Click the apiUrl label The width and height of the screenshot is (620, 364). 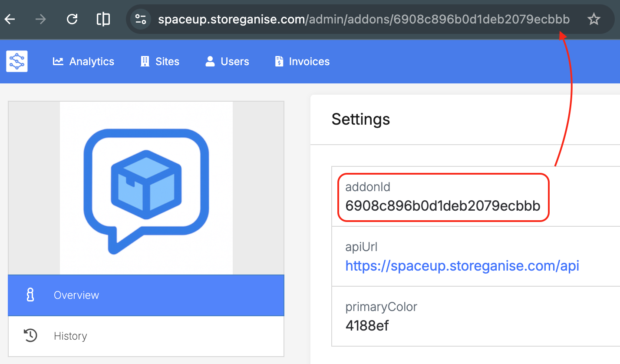361,247
